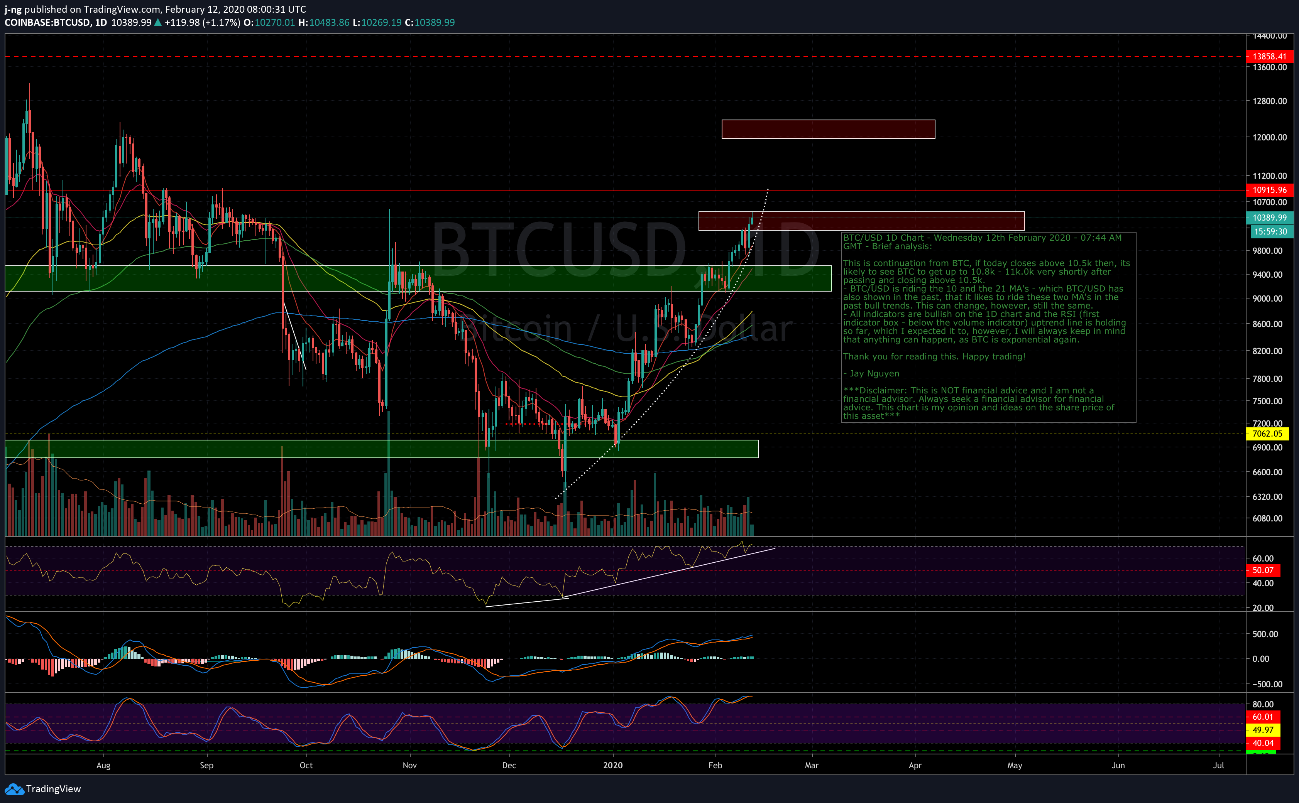Click the '***Disclaimer' paragraph in the note
Image resolution: width=1299 pixels, height=803 pixels.
pos(979,403)
